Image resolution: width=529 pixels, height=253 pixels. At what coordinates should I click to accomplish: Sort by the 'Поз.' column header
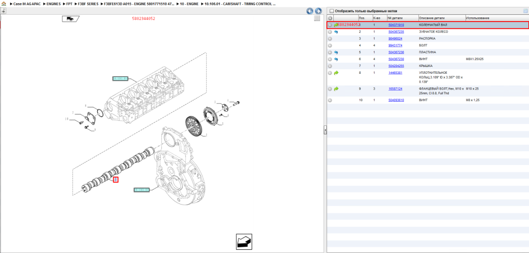click(x=365, y=18)
